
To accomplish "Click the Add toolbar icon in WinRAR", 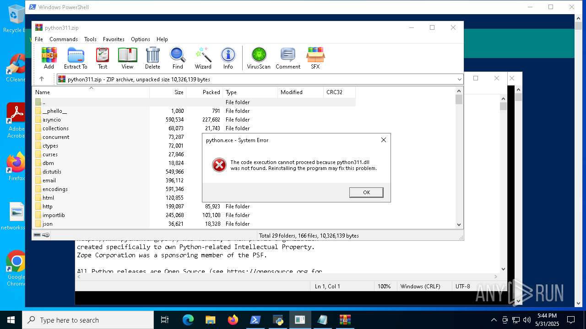I will [49, 58].
